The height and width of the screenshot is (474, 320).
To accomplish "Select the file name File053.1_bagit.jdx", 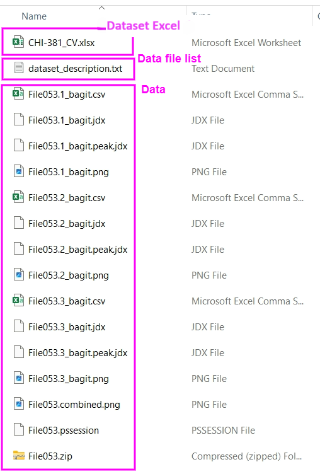I will [x=67, y=120].
